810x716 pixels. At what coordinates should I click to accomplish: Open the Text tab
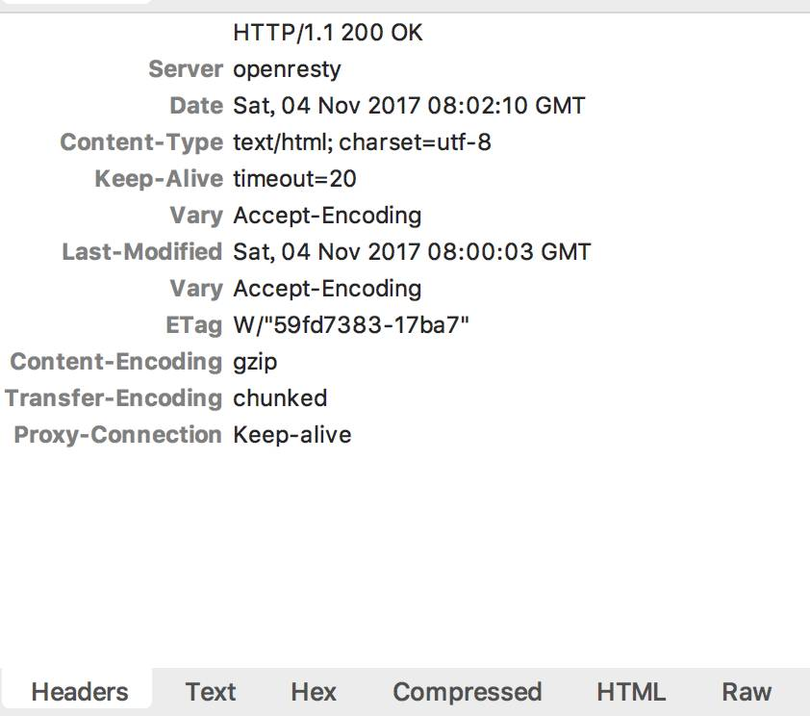[211, 692]
